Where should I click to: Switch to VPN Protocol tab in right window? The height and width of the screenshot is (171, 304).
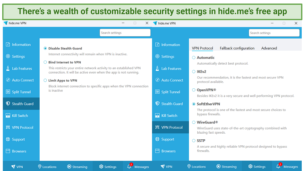(203, 48)
